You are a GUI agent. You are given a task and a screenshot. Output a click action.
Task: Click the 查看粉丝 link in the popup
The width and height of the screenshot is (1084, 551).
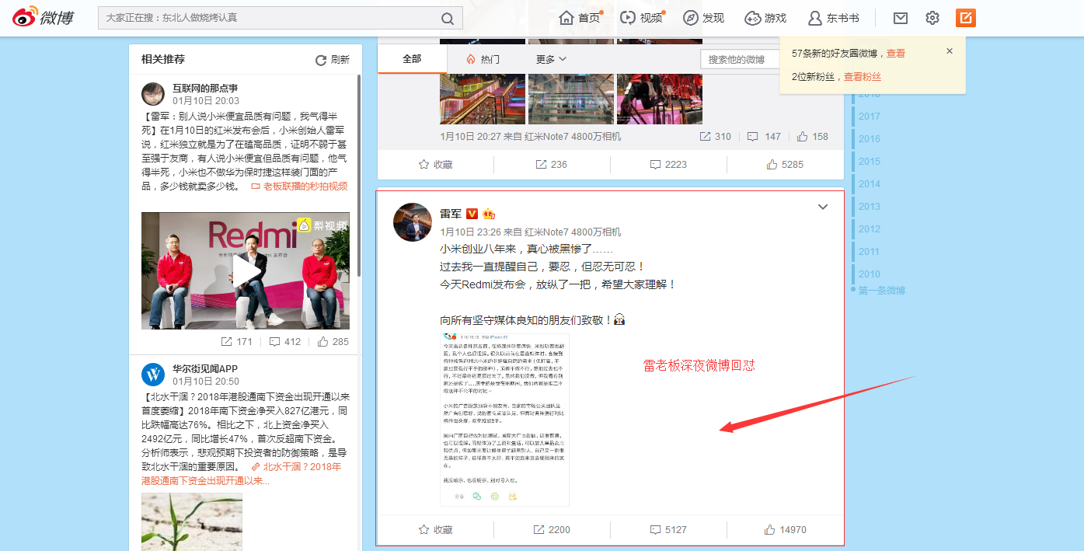click(863, 77)
